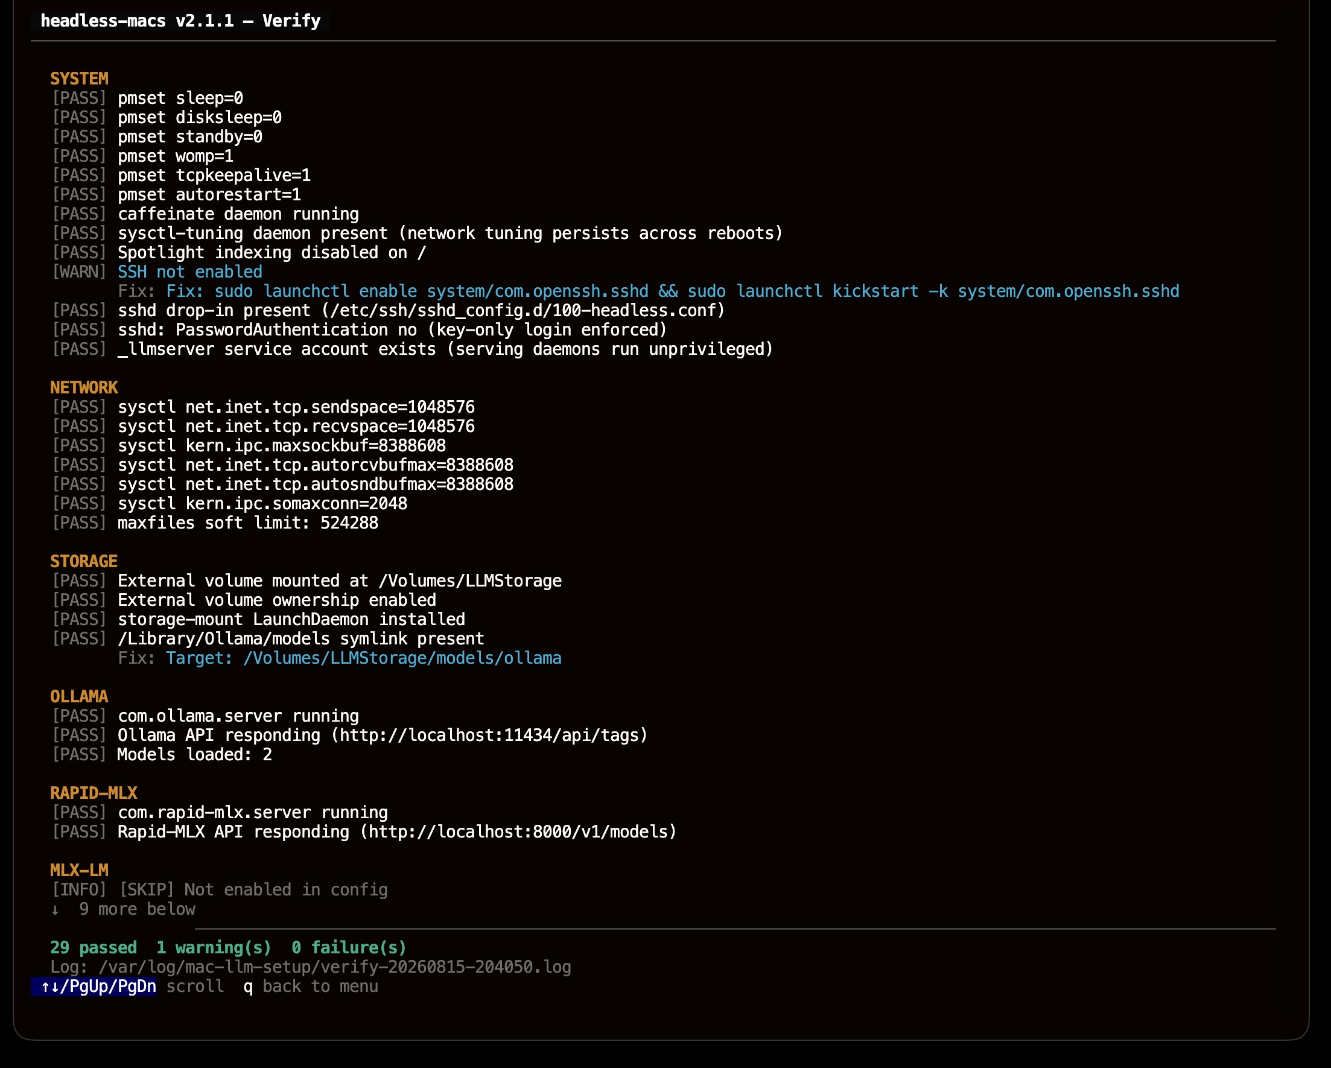Click the sudo launchctl enable fix command
This screenshot has width=1331, height=1068.
coord(696,291)
